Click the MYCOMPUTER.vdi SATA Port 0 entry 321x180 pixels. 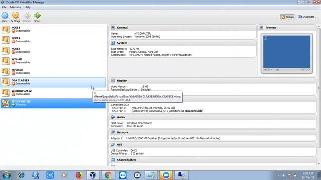(153, 108)
